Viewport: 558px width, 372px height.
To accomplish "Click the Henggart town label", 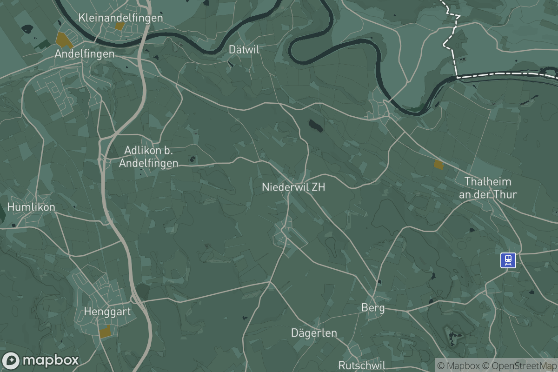I will coord(107,312).
